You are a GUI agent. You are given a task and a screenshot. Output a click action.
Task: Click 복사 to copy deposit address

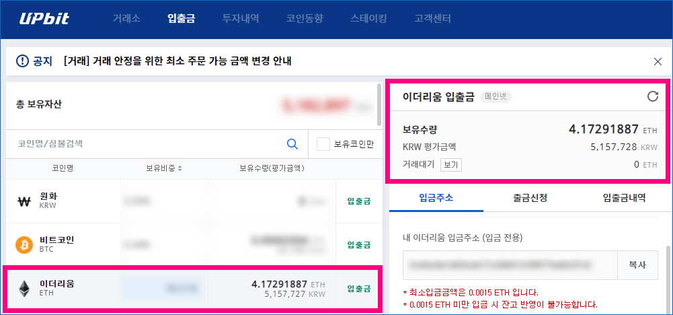pos(637,265)
